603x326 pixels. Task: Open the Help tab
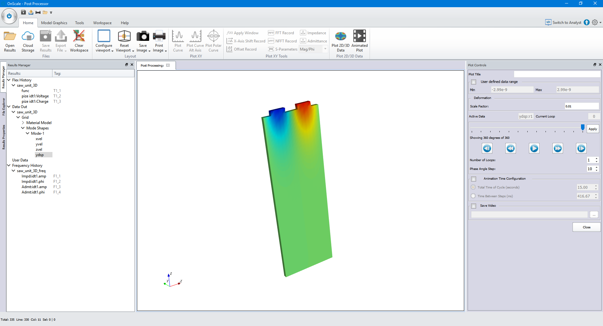coord(125,23)
